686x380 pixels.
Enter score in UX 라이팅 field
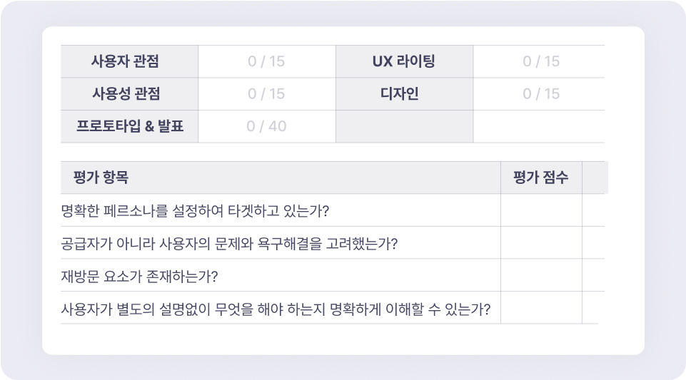click(x=540, y=61)
